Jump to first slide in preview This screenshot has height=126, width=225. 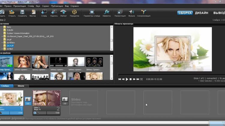[119, 79]
